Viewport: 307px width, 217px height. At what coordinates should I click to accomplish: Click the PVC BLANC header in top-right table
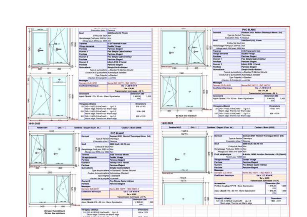pos(249,30)
